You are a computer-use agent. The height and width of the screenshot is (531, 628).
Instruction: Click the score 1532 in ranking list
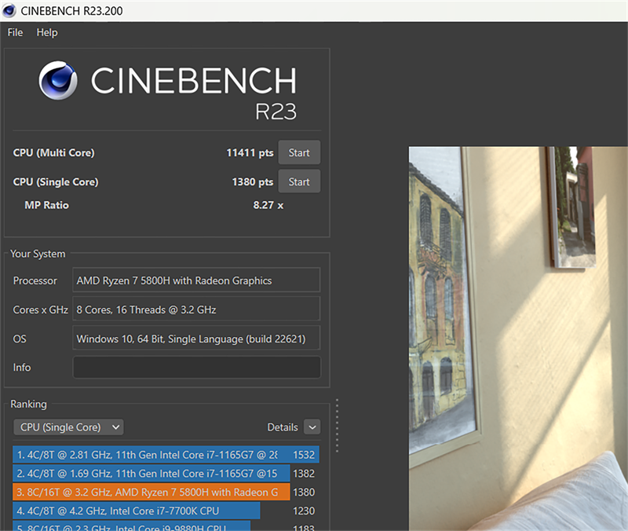point(304,455)
